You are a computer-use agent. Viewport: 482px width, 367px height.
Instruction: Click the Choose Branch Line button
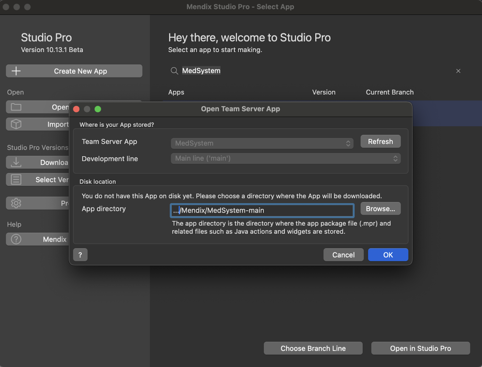click(x=313, y=348)
